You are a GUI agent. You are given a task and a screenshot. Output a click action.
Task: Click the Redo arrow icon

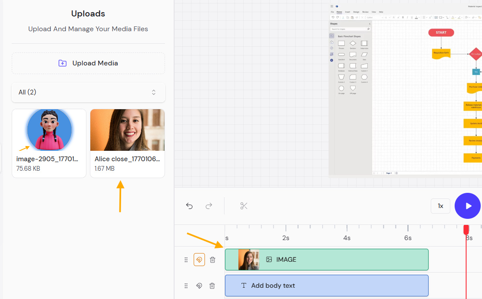click(x=209, y=206)
